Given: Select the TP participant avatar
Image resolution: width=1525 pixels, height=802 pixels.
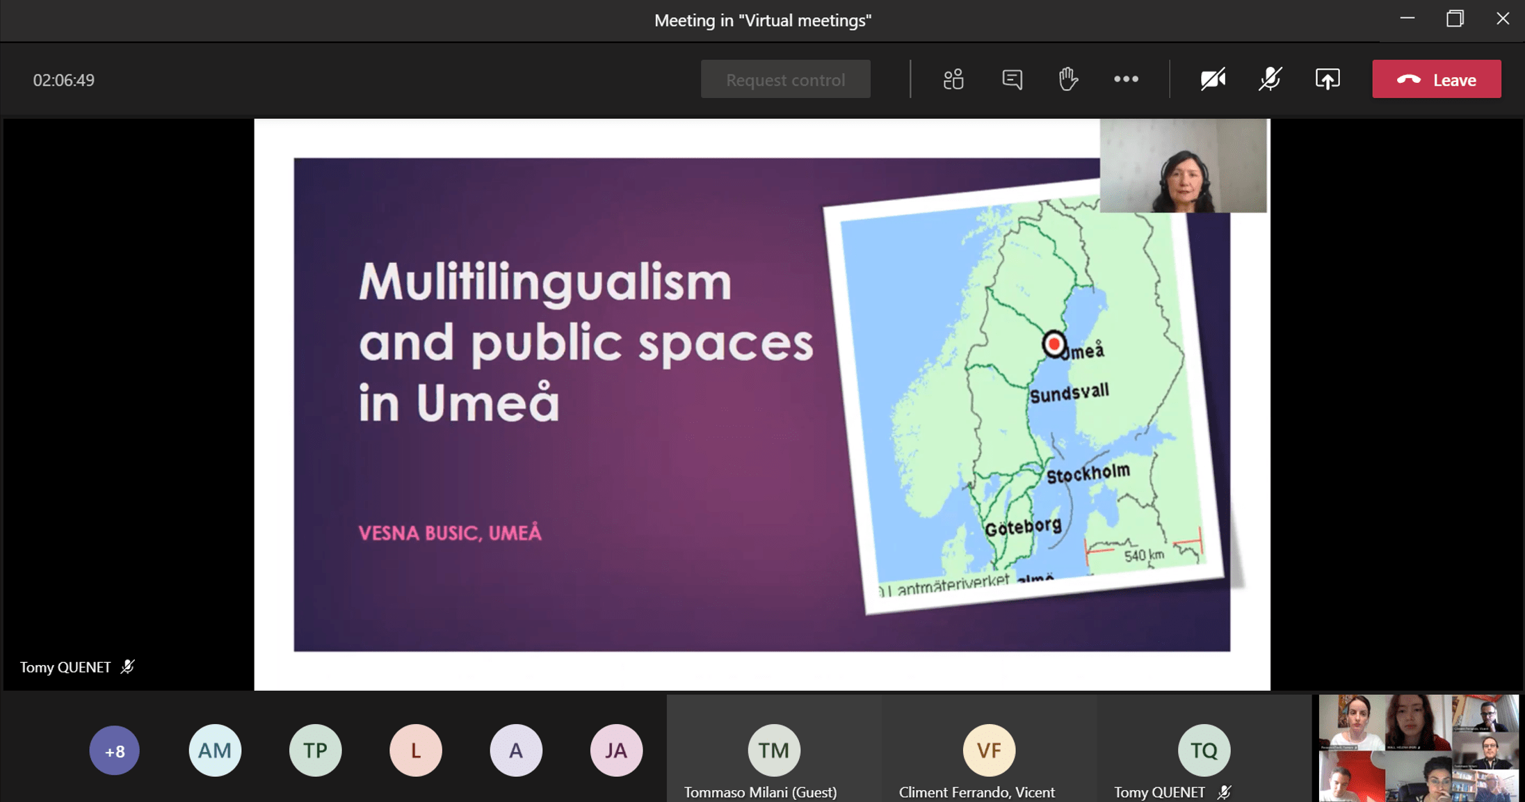Looking at the screenshot, I should pos(315,751).
